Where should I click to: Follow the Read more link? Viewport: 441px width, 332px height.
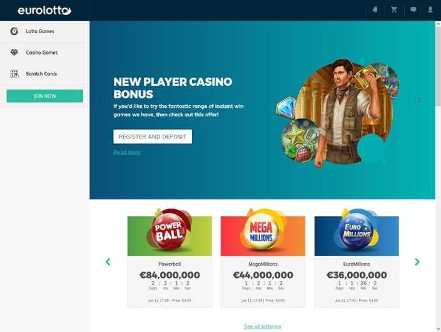click(127, 152)
